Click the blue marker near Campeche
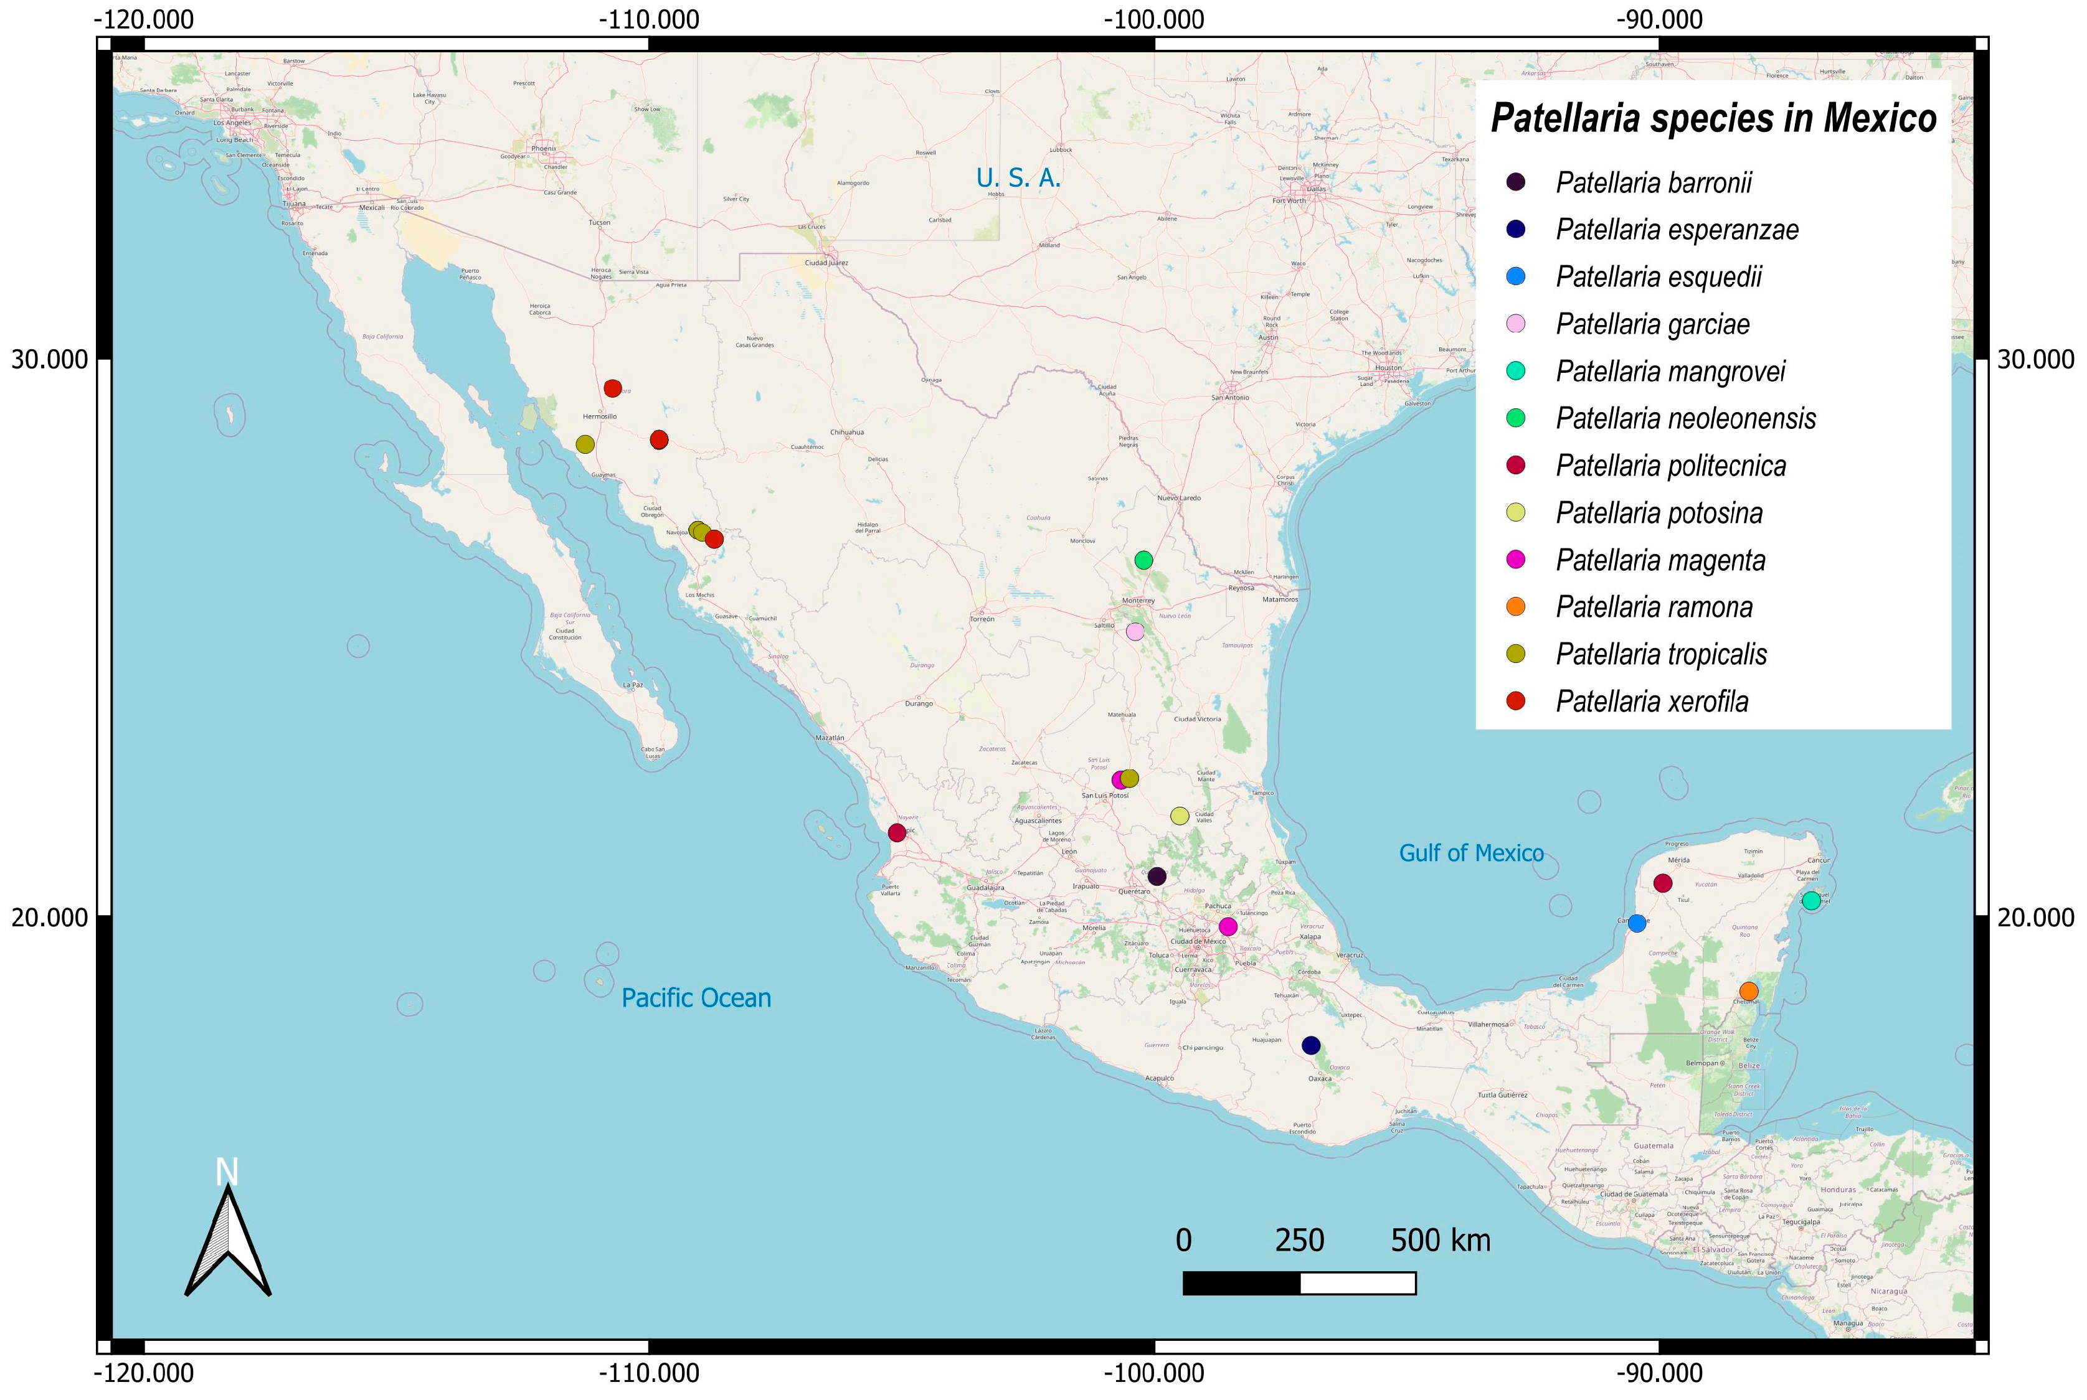 pyautogui.click(x=1637, y=923)
